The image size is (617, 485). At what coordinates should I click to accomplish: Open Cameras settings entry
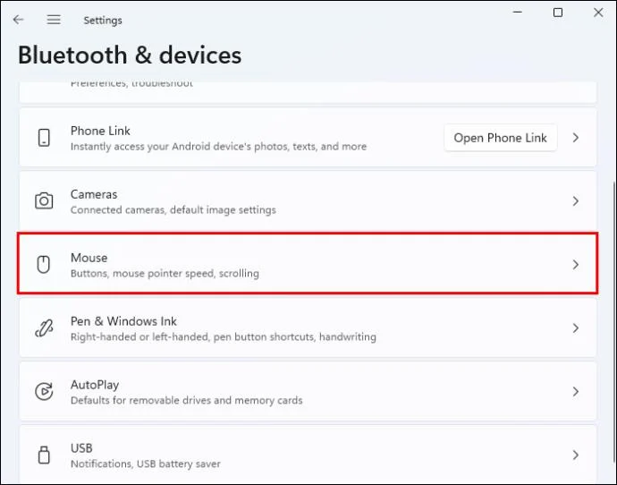308,201
